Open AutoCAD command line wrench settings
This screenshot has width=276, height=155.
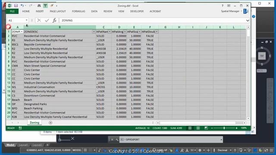[x=117, y=139]
